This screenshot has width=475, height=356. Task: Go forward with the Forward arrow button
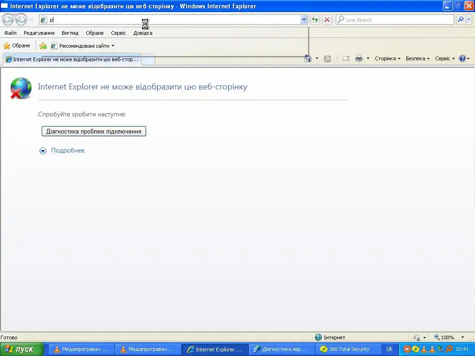tap(21, 19)
